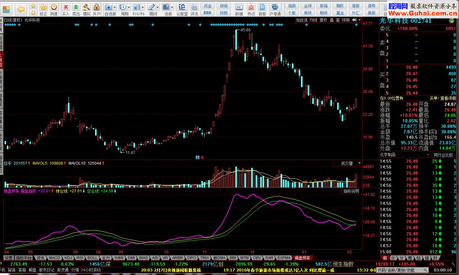The height and width of the screenshot is (275, 459).
Task: Toggle 均线 moving average display
Action: [x=313, y=20]
